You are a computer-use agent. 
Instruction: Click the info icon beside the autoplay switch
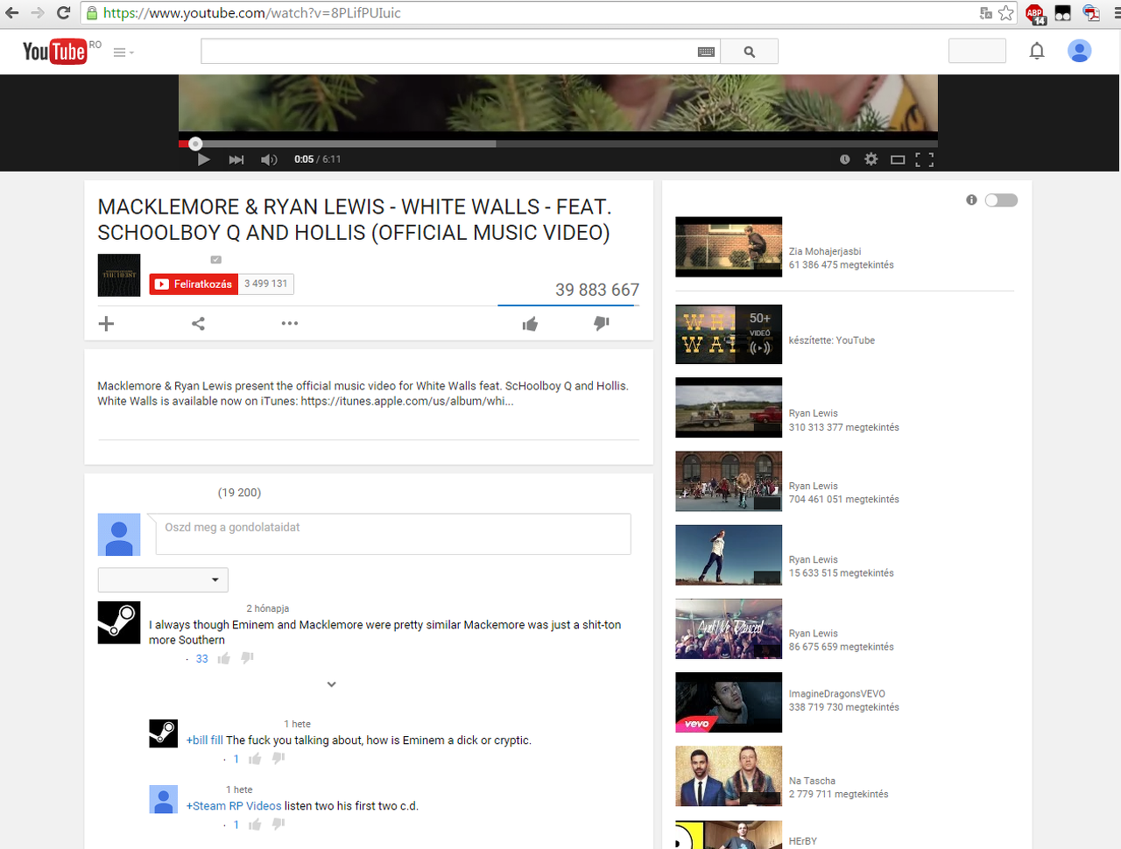(971, 200)
